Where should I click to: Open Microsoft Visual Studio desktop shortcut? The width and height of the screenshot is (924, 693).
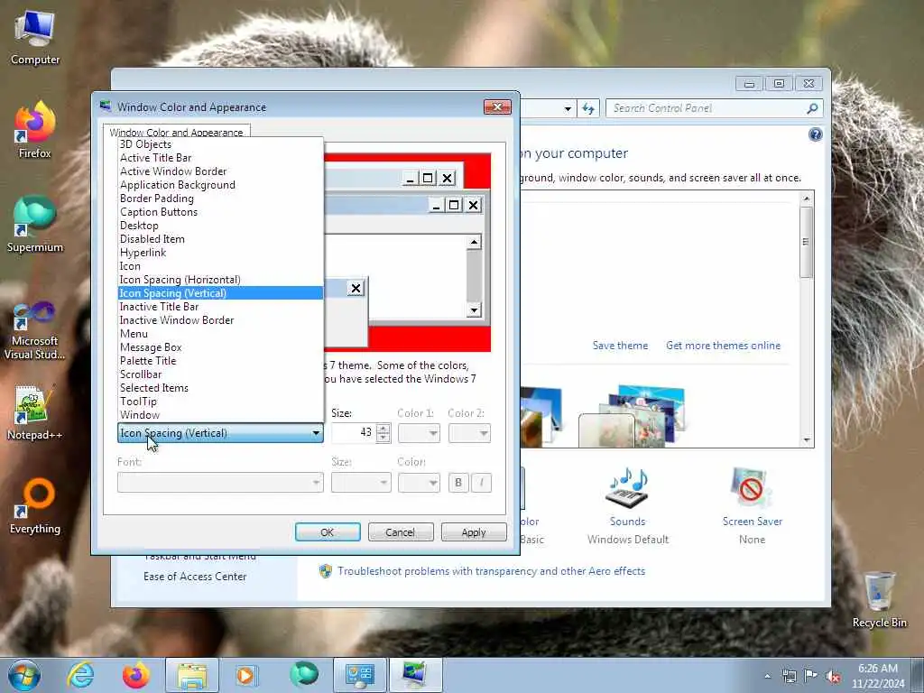[35, 330]
